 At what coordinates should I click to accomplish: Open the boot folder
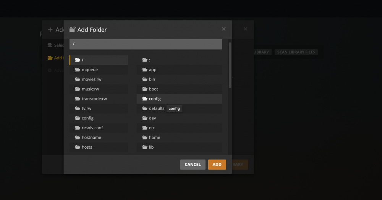click(179, 89)
